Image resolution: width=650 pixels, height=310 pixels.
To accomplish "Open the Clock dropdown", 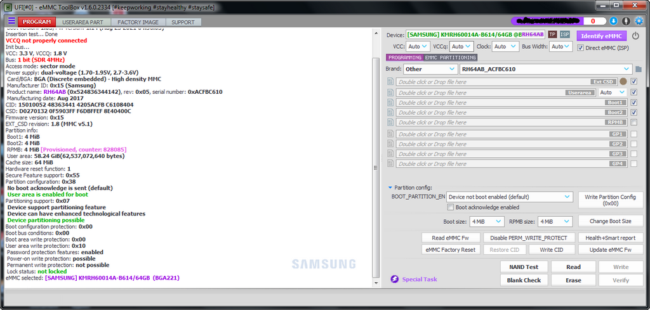I will pyautogui.click(x=506, y=47).
